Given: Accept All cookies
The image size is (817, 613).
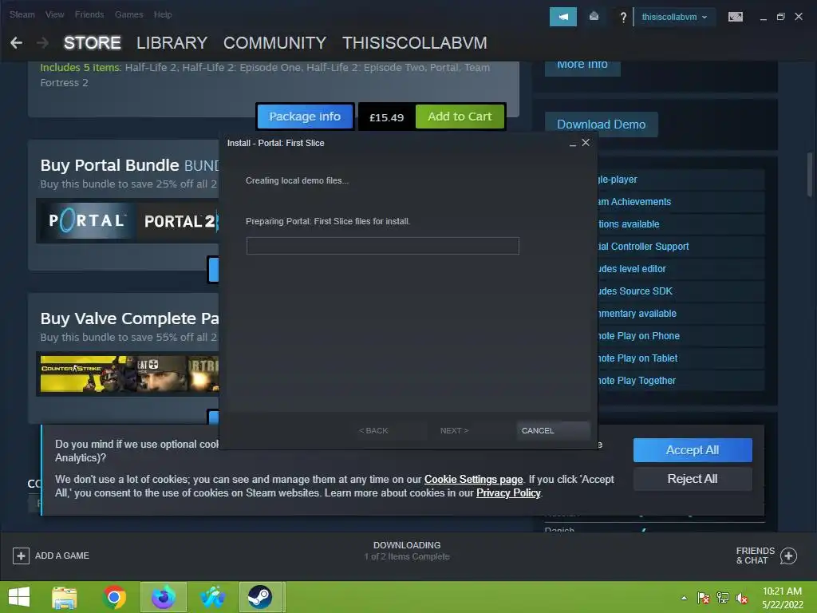Looking at the screenshot, I should point(693,450).
